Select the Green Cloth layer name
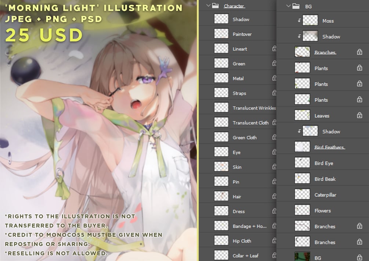This screenshot has width=369, height=261. coord(245,137)
